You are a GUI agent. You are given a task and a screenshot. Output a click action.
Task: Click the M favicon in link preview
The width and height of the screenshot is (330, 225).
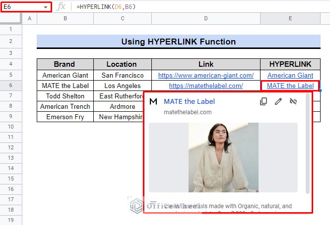(153, 101)
